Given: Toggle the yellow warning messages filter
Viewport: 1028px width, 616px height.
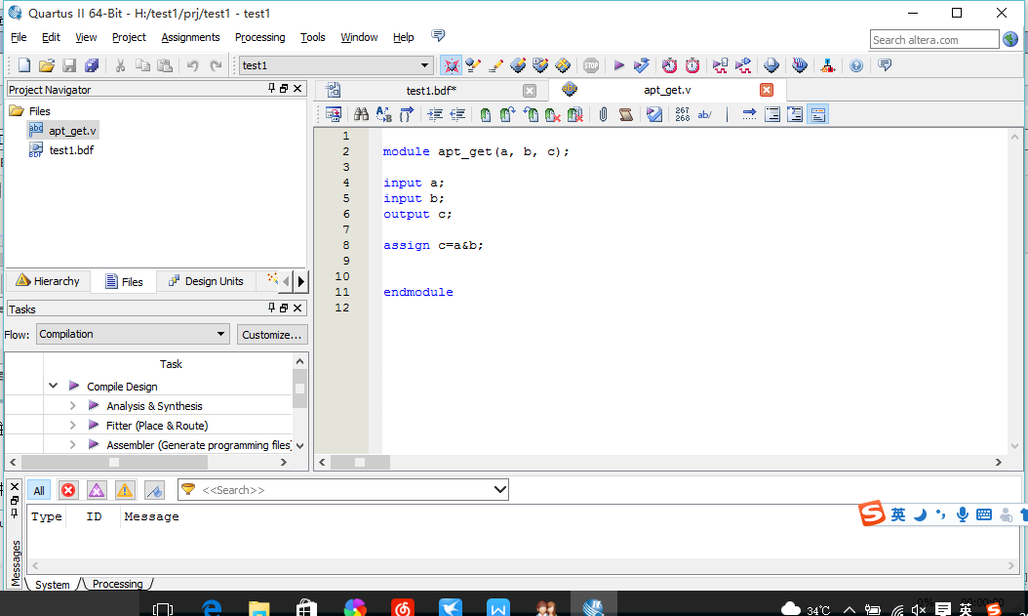Looking at the screenshot, I should [x=125, y=490].
